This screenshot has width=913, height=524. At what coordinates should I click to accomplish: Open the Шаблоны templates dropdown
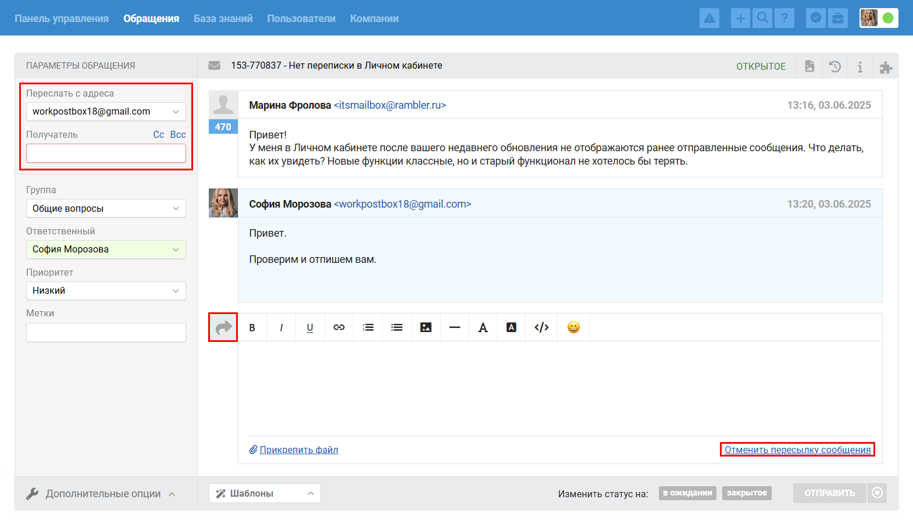tap(265, 493)
